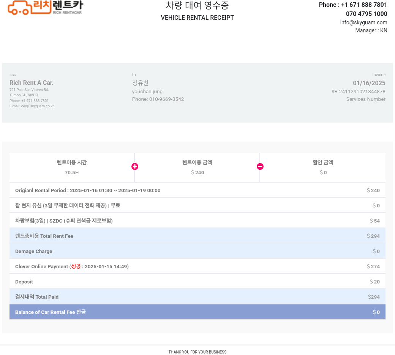This screenshot has height=355, width=395.
Task: Click the invoice date 01/16/2025
Action: (369, 83)
